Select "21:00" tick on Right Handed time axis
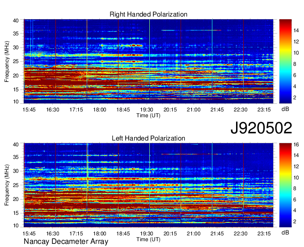304x247 pixels. [194, 110]
